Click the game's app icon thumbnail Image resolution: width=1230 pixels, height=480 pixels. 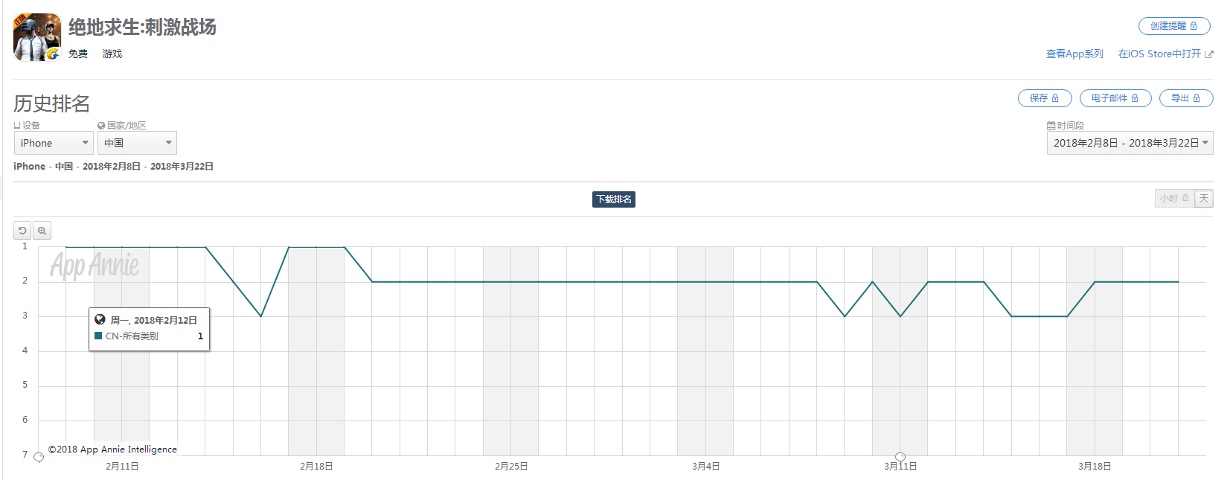coord(37,37)
